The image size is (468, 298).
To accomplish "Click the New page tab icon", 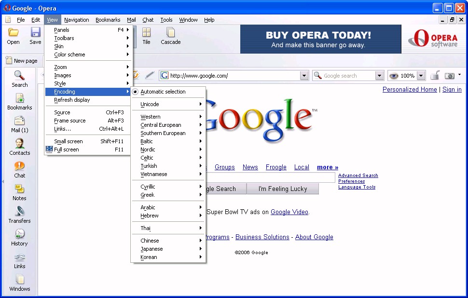I will click(x=9, y=60).
